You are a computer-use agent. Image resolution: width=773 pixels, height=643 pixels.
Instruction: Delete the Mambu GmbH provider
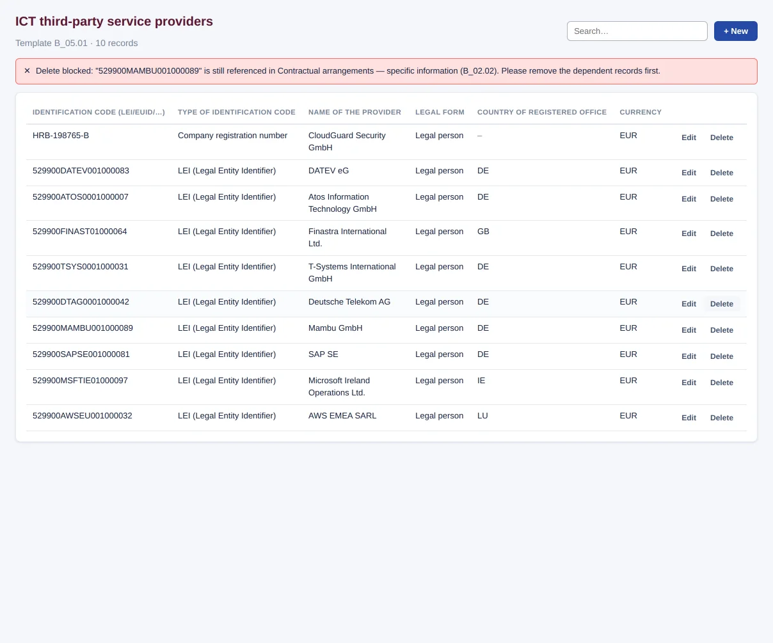(x=722, y=330)
